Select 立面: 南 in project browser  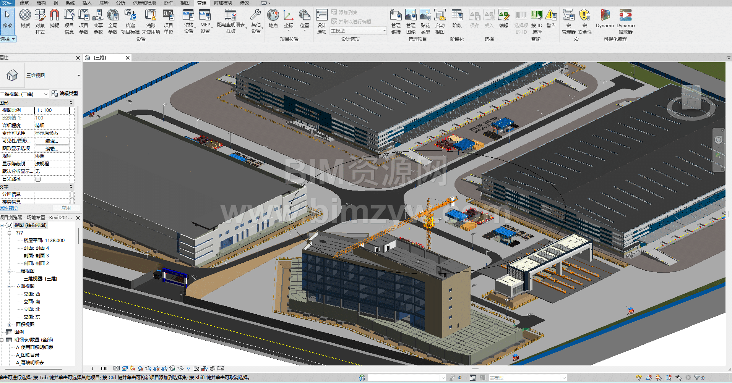[x=32, y=302]
